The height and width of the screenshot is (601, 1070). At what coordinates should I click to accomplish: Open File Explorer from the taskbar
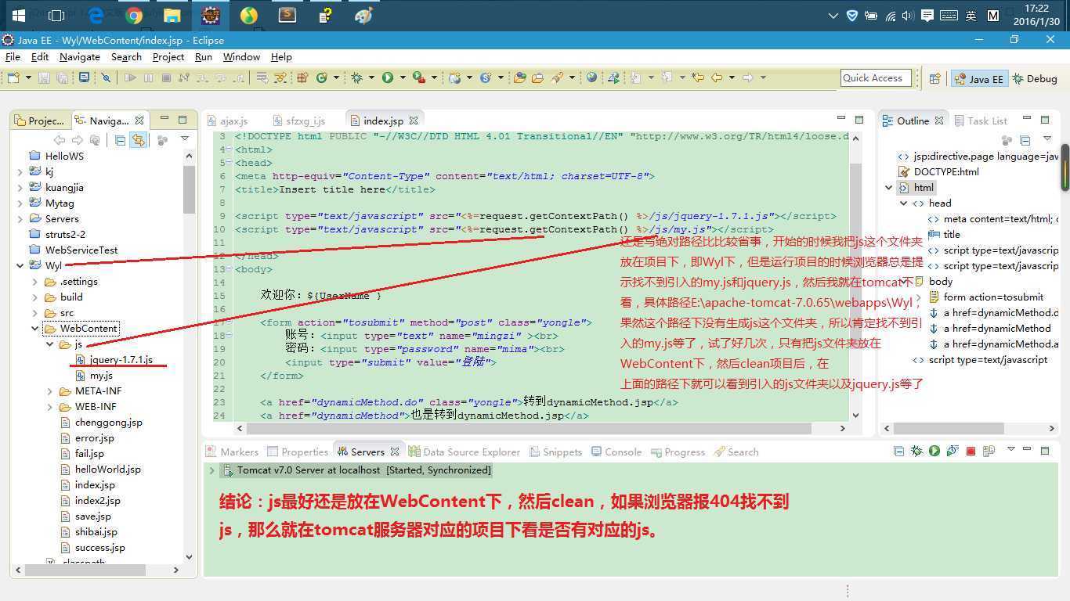coord(172,15)
